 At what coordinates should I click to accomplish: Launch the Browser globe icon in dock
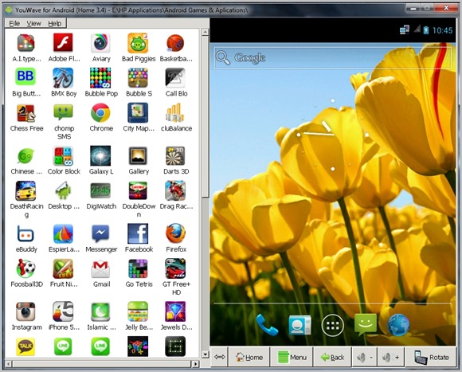coord(398,325)
